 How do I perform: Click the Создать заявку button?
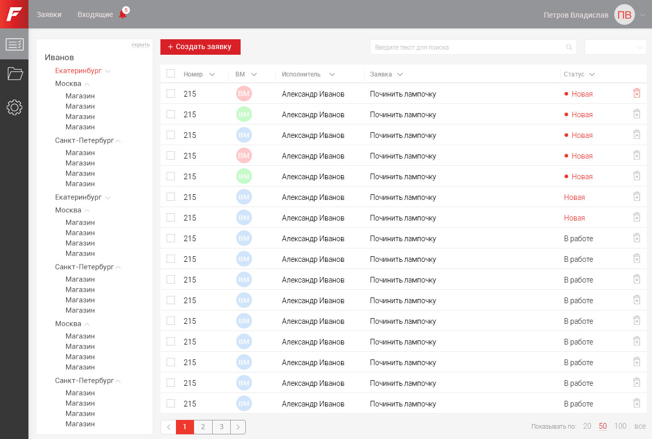(200, 47)
